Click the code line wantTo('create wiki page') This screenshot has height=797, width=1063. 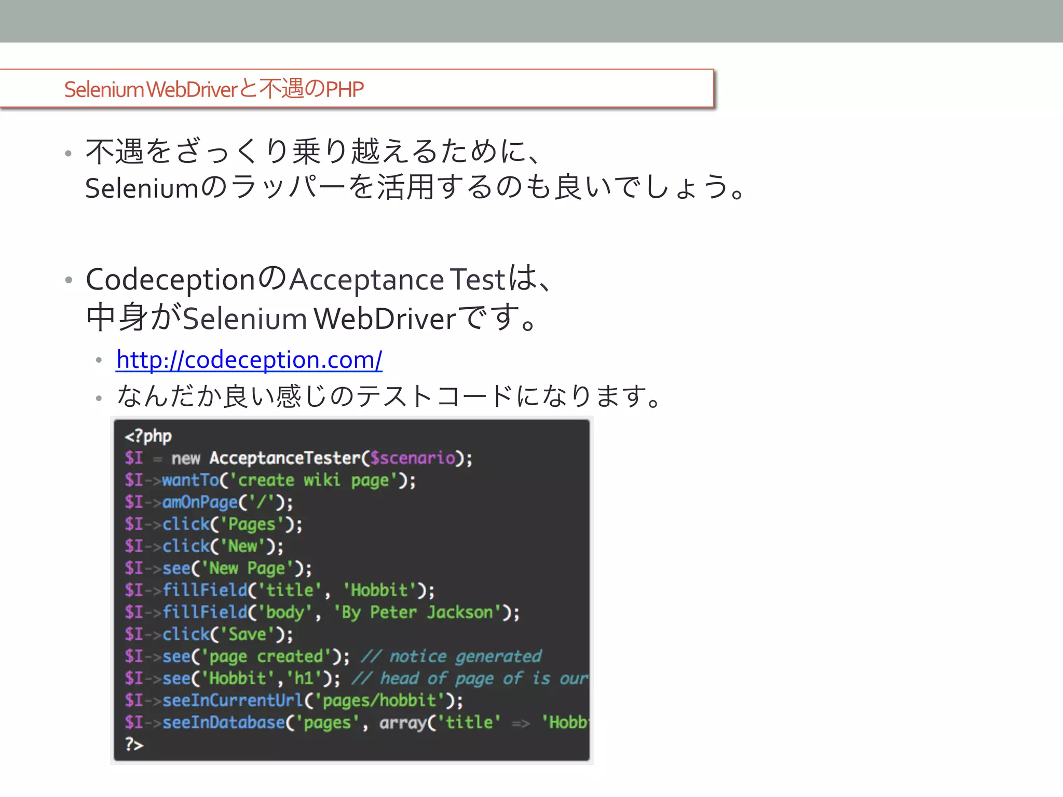coord(270,480)
